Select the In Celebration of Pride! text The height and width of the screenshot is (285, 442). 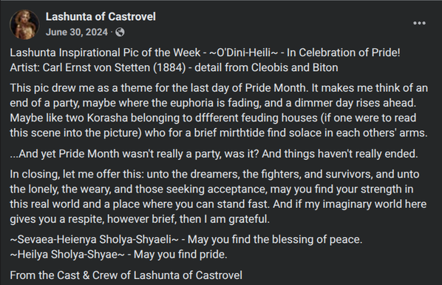click(x=344, y=53)
